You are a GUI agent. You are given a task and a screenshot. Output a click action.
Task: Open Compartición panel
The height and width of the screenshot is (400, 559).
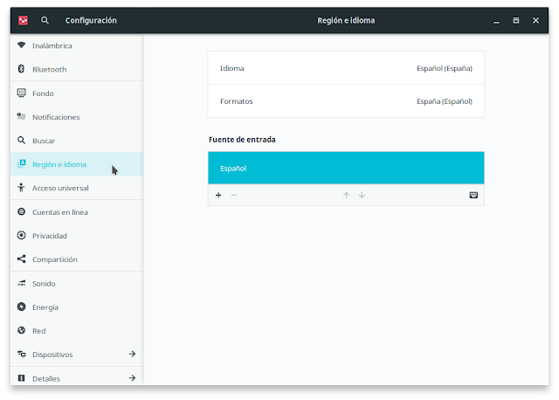coord(77,259)
